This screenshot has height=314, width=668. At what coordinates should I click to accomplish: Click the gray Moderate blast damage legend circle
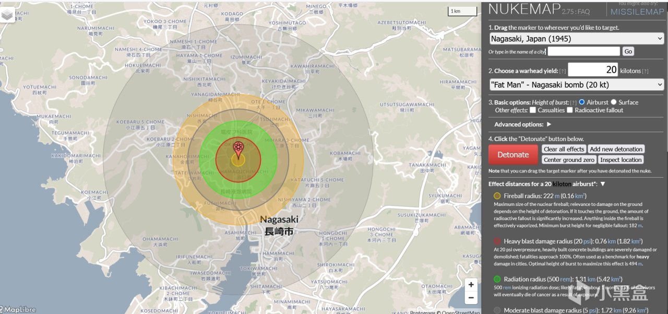[x=497, y=310]
